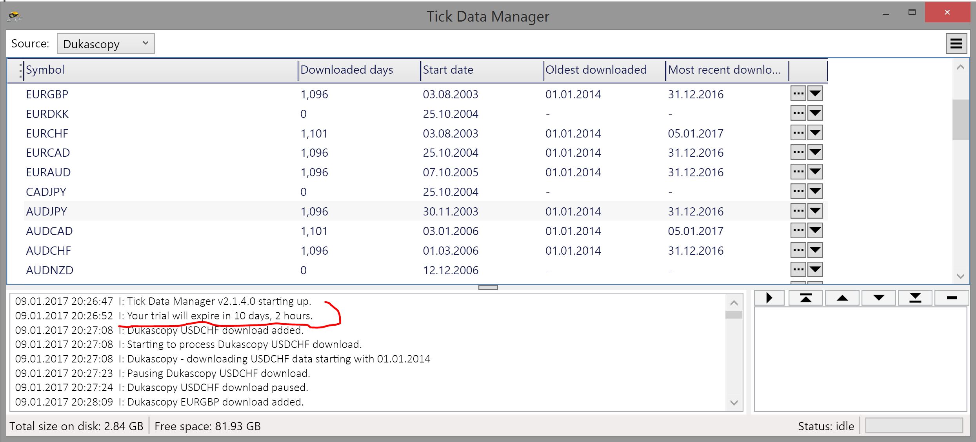Open the options (…) button for AUDCAD
The image size is (976, 442).
[x=798, y=231]
